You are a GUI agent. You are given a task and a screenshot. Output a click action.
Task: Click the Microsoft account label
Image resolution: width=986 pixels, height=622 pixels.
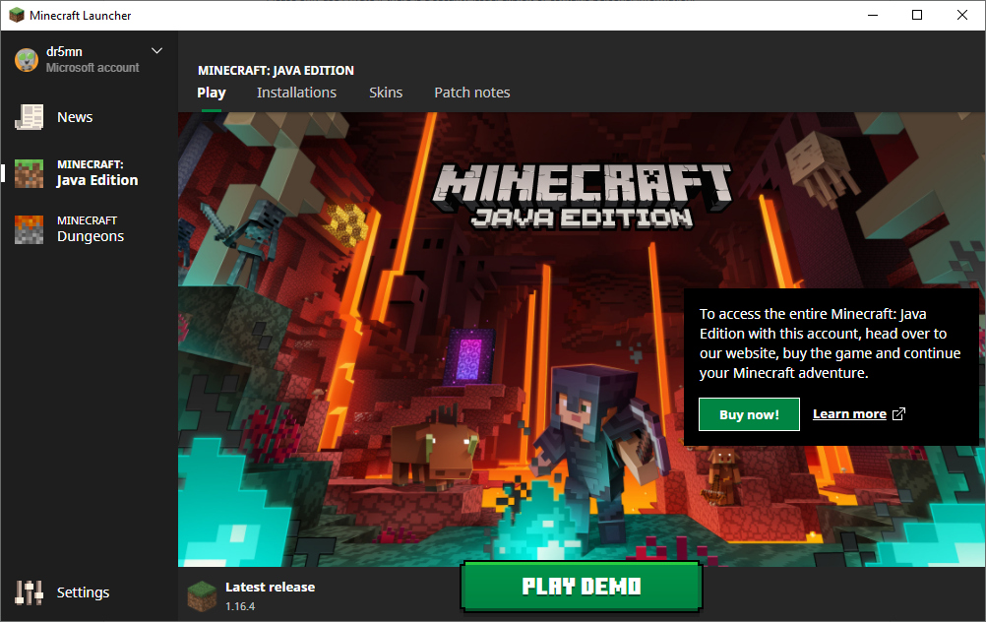pos(92,67)
